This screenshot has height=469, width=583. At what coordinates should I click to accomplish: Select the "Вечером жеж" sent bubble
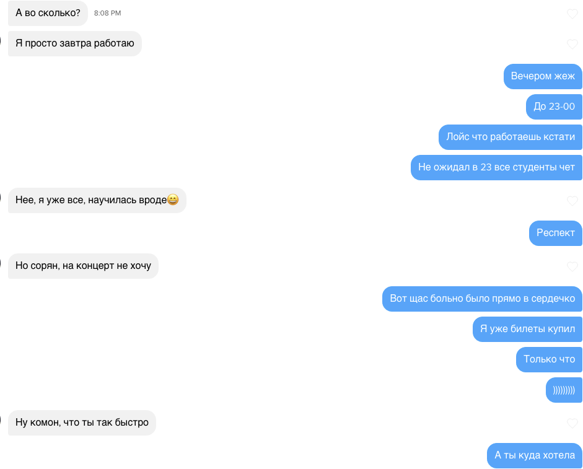[x=543, y=76]
